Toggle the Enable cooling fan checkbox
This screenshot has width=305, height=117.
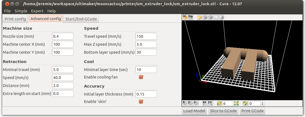141,77
